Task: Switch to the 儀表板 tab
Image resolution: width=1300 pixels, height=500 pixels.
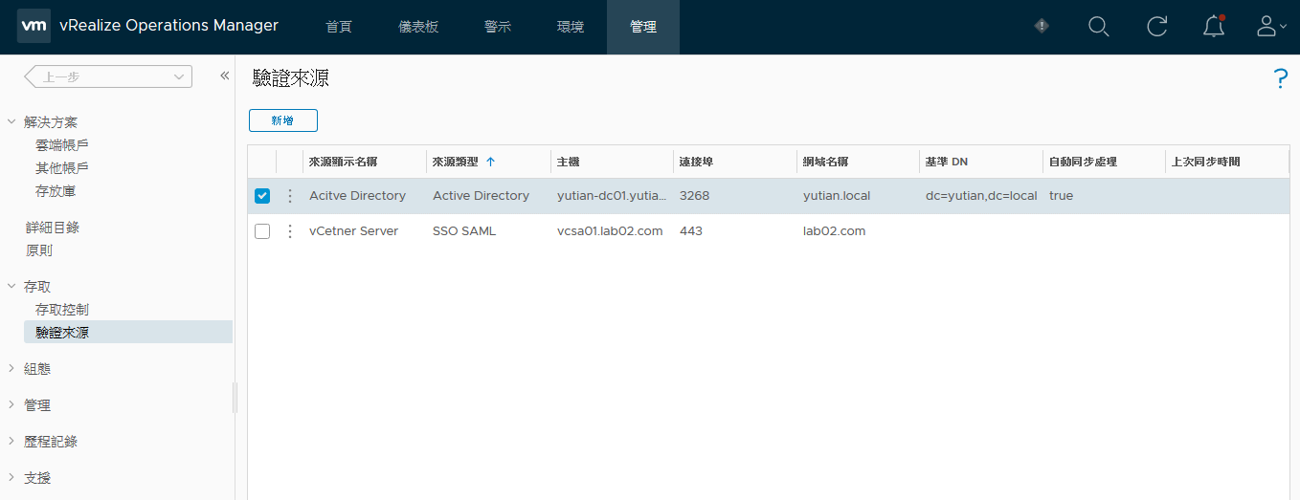Action: [418, 27]
